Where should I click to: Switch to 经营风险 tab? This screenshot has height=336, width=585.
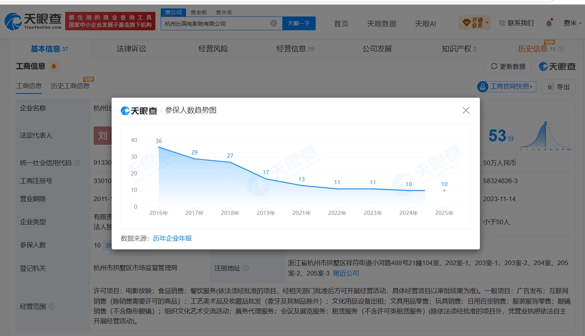click(x=213, y=49)
